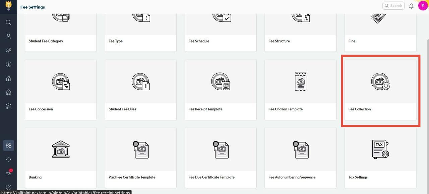Open the Fee Concession card icon
The height and width of the screenshot is (194, 429).
pos(61,82)
